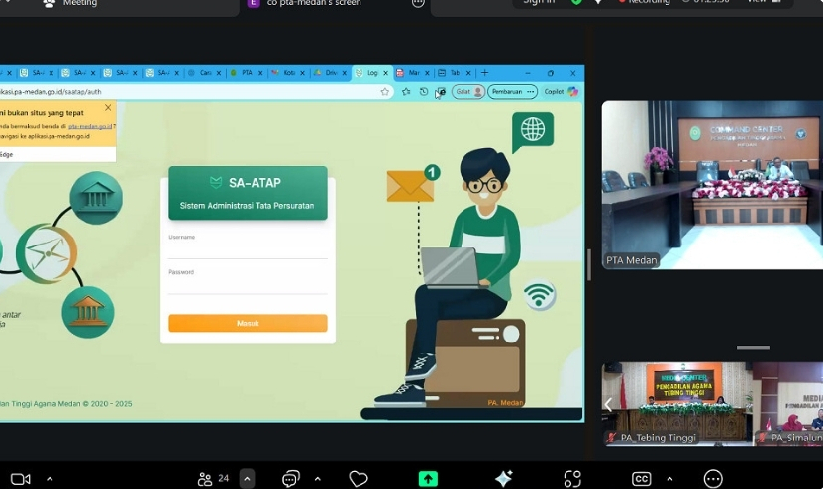Click the SA-ATAP heading text

[255, 183]
